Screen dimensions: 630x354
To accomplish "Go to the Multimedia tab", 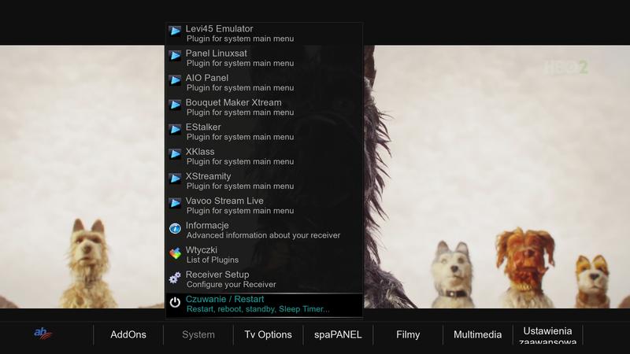I will pos(477,335).
